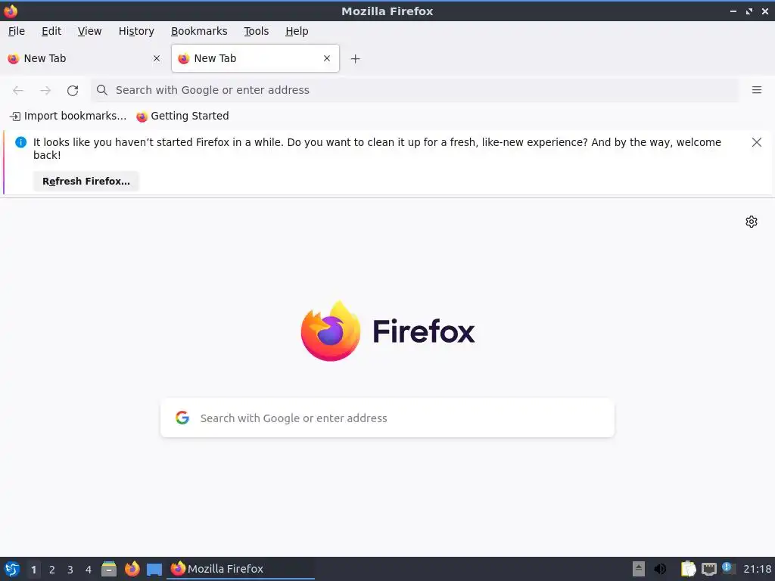Dismiss the Firefox refresh notification bar
The width and height of the screenshot is (775, 581).
(757, 142)
